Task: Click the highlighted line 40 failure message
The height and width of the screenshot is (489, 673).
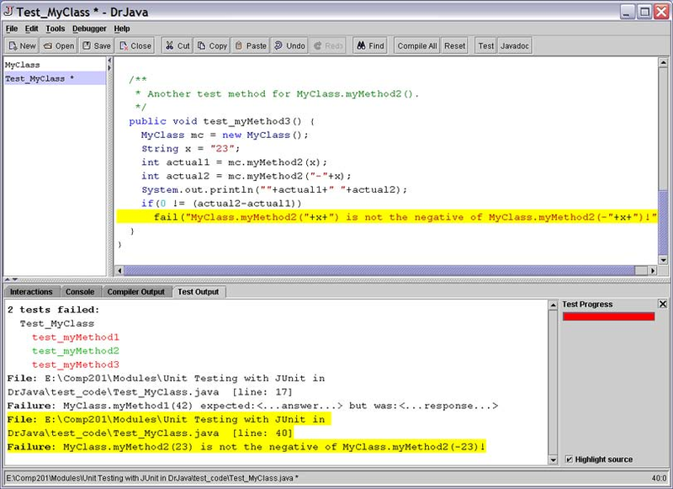Action: click(x=246, y=447)
